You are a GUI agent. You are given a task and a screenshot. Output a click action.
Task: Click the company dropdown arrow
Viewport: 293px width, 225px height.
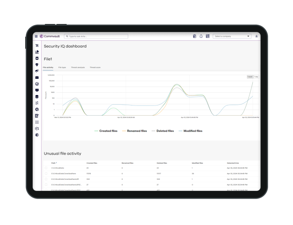tap(248, 36)
